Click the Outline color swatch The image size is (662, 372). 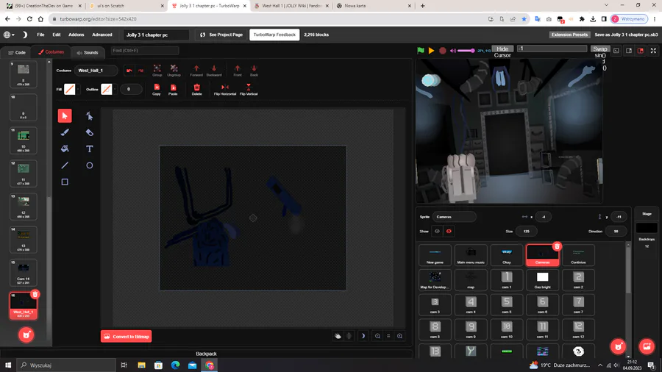pyautogui.click(x=107, y=90)
